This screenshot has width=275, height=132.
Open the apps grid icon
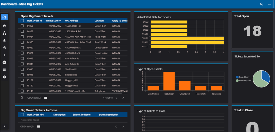(4, 70)
